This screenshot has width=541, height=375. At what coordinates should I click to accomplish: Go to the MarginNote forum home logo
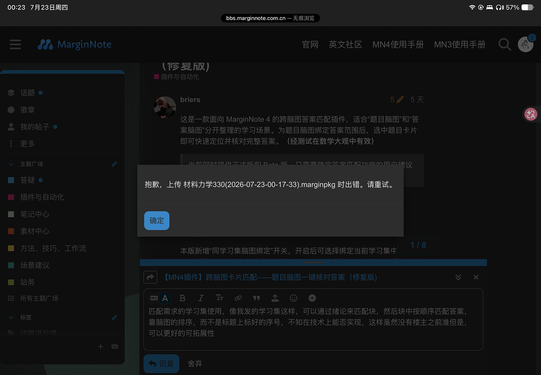(x=74, y=45)
